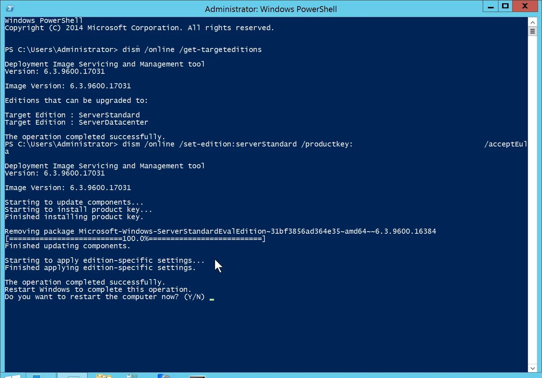Click 'Starting to apply edition-specific settings...' line
542x378 pixels.
(105, 260)
